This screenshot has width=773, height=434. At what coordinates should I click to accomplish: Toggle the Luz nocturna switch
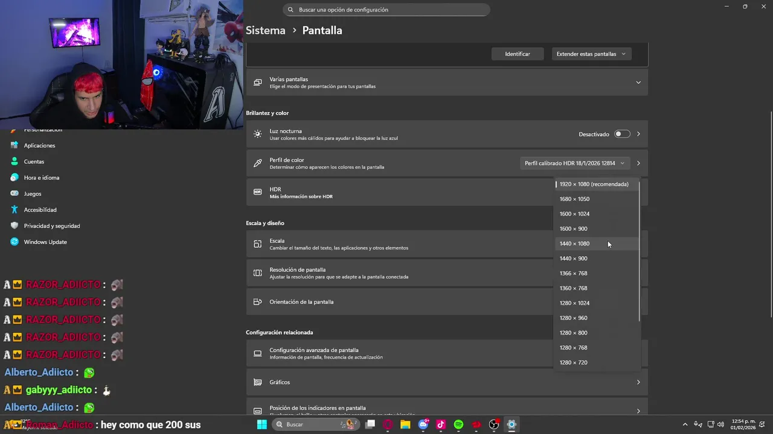pos(622,134)
